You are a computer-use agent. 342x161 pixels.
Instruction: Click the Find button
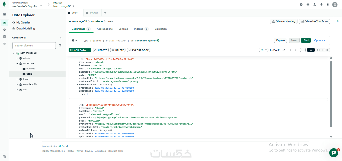(x=306, y=40)
